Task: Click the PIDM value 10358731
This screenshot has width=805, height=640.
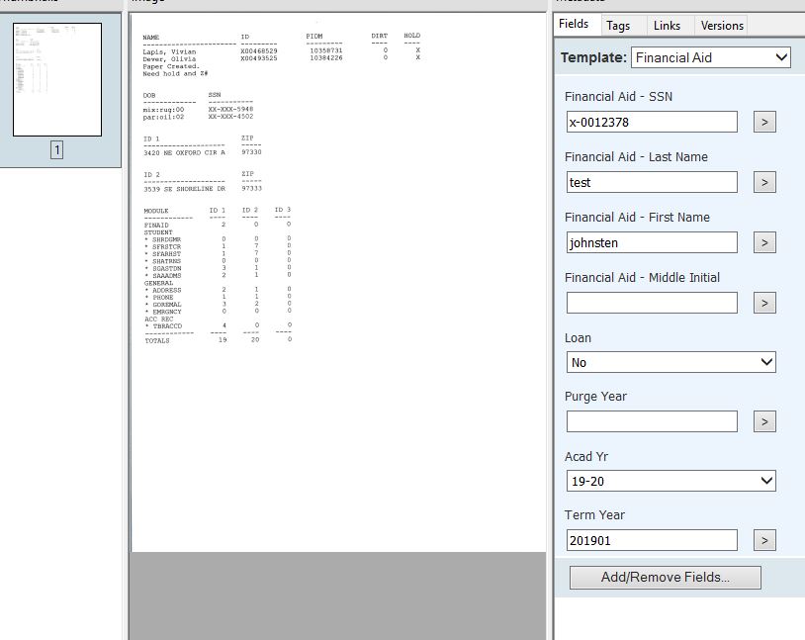Action: point(326,50)
